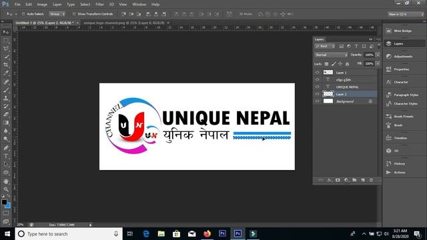Screen dimensions: 427x240
Task: Hide Layer 1 visibility eye
Action: pos(317,73)
